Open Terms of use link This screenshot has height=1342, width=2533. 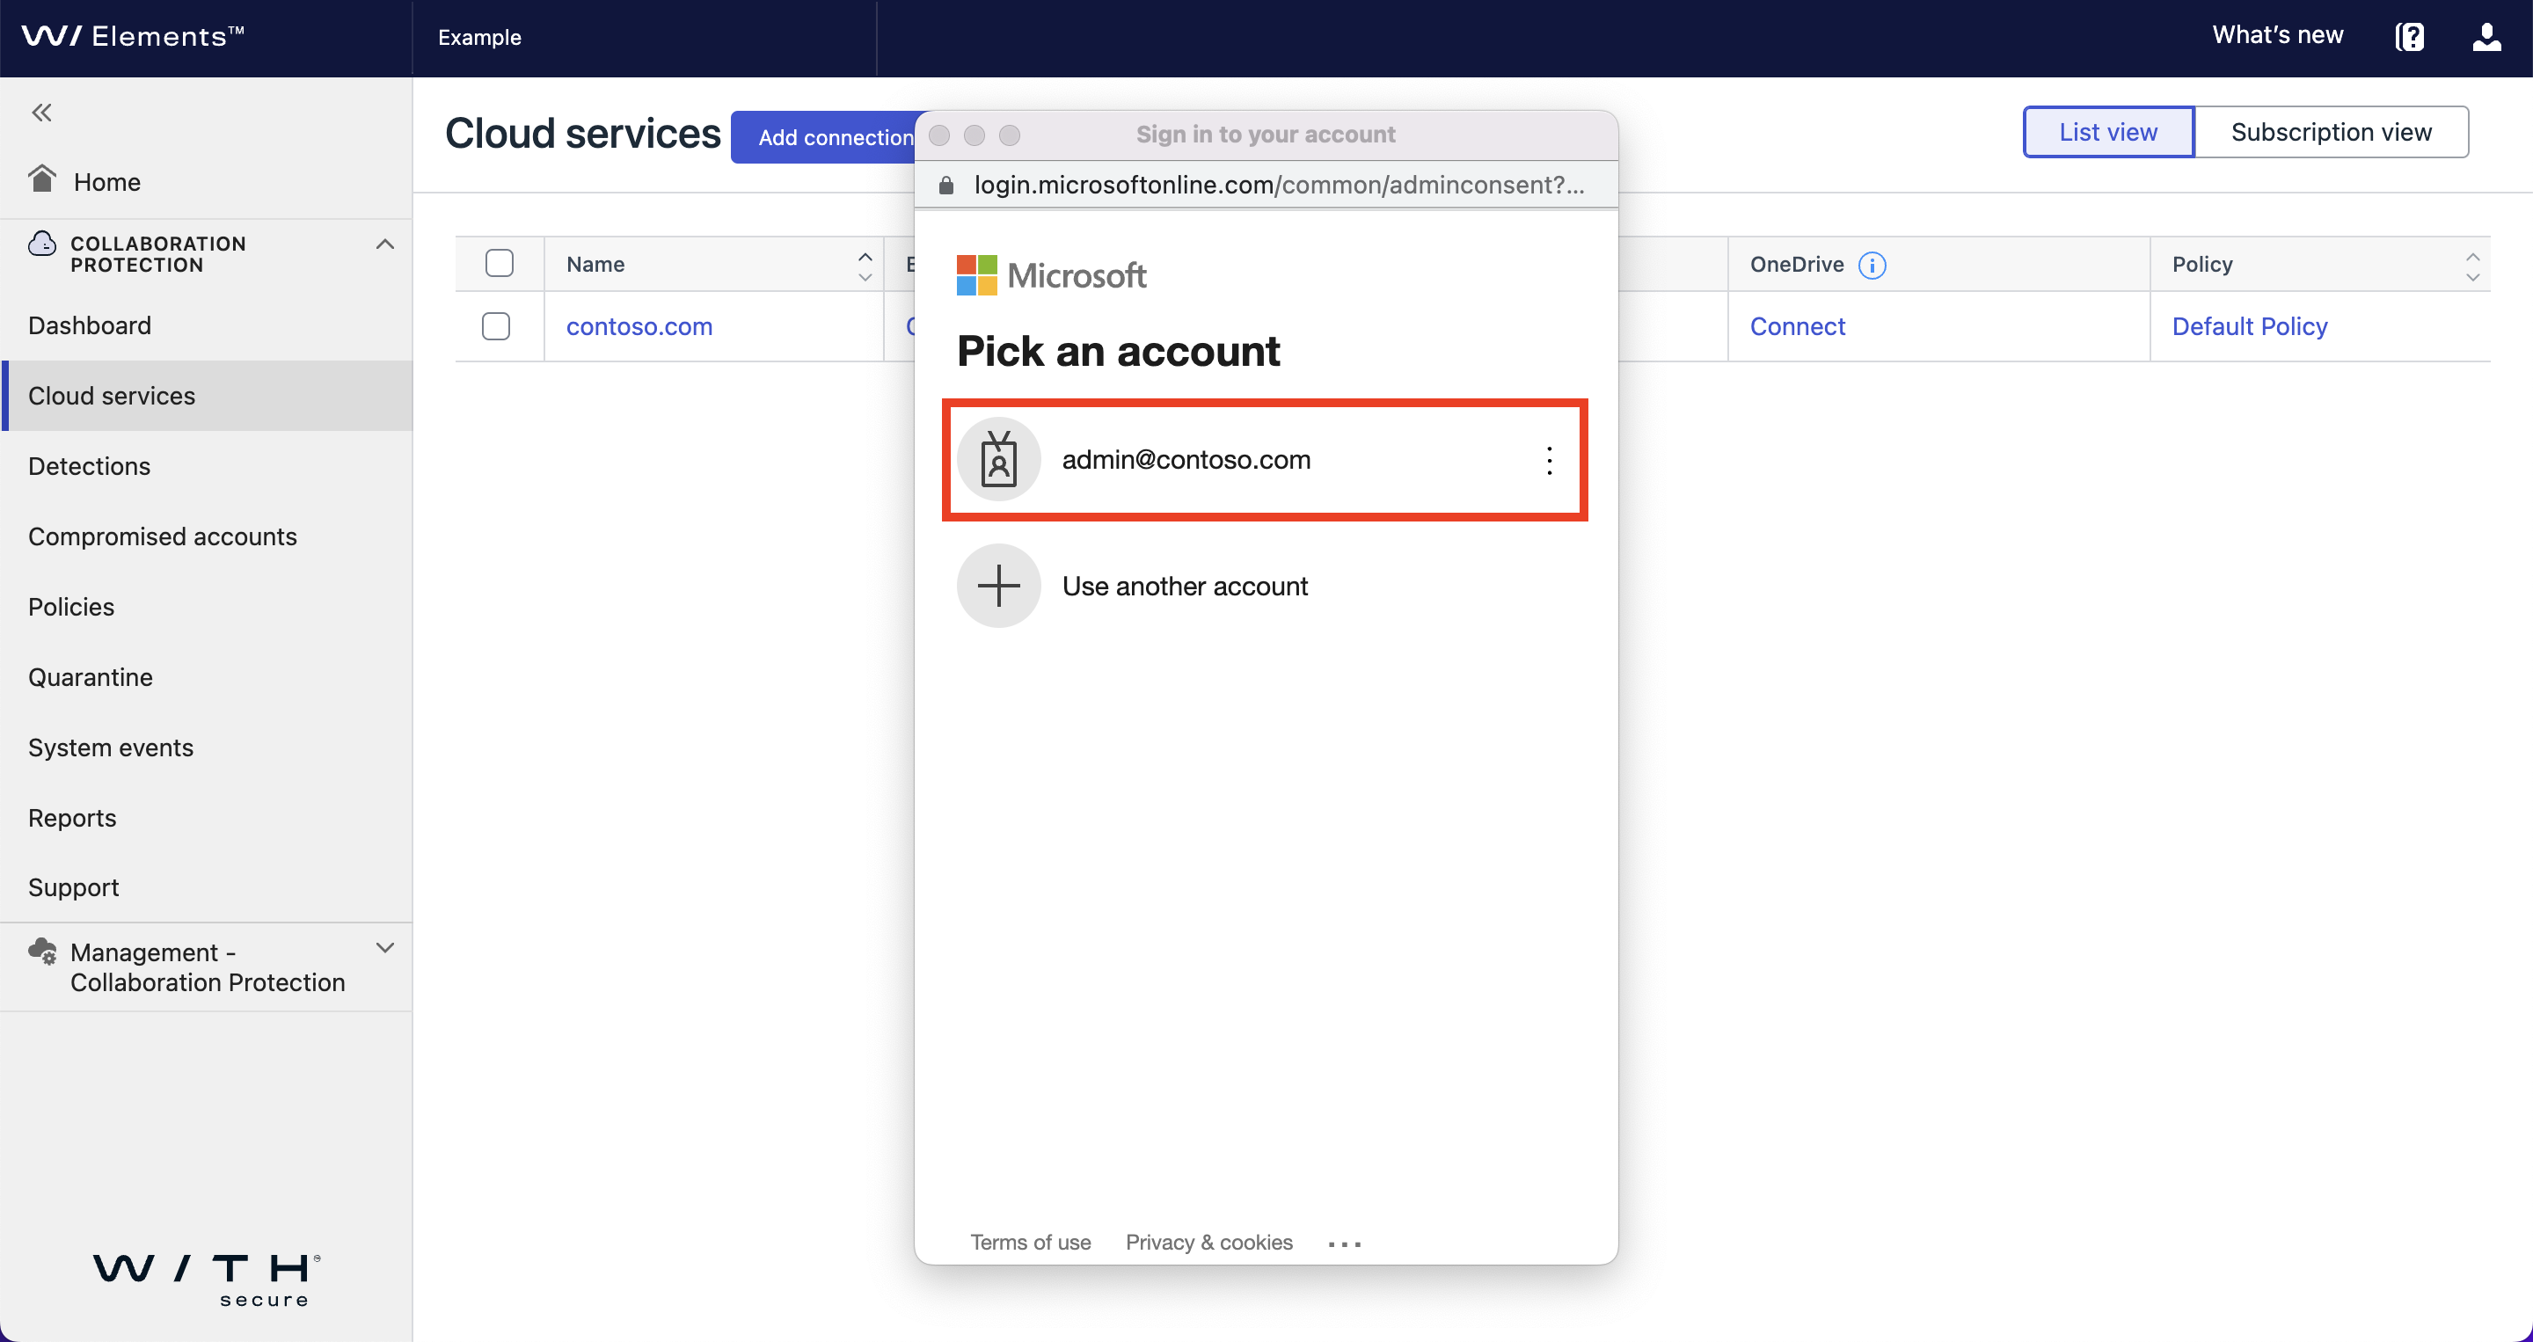click(1031, 1243)
